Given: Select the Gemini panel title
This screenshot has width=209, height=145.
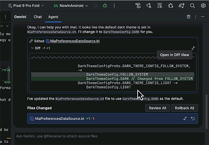Looking at the screenshot, I should 20,17.
